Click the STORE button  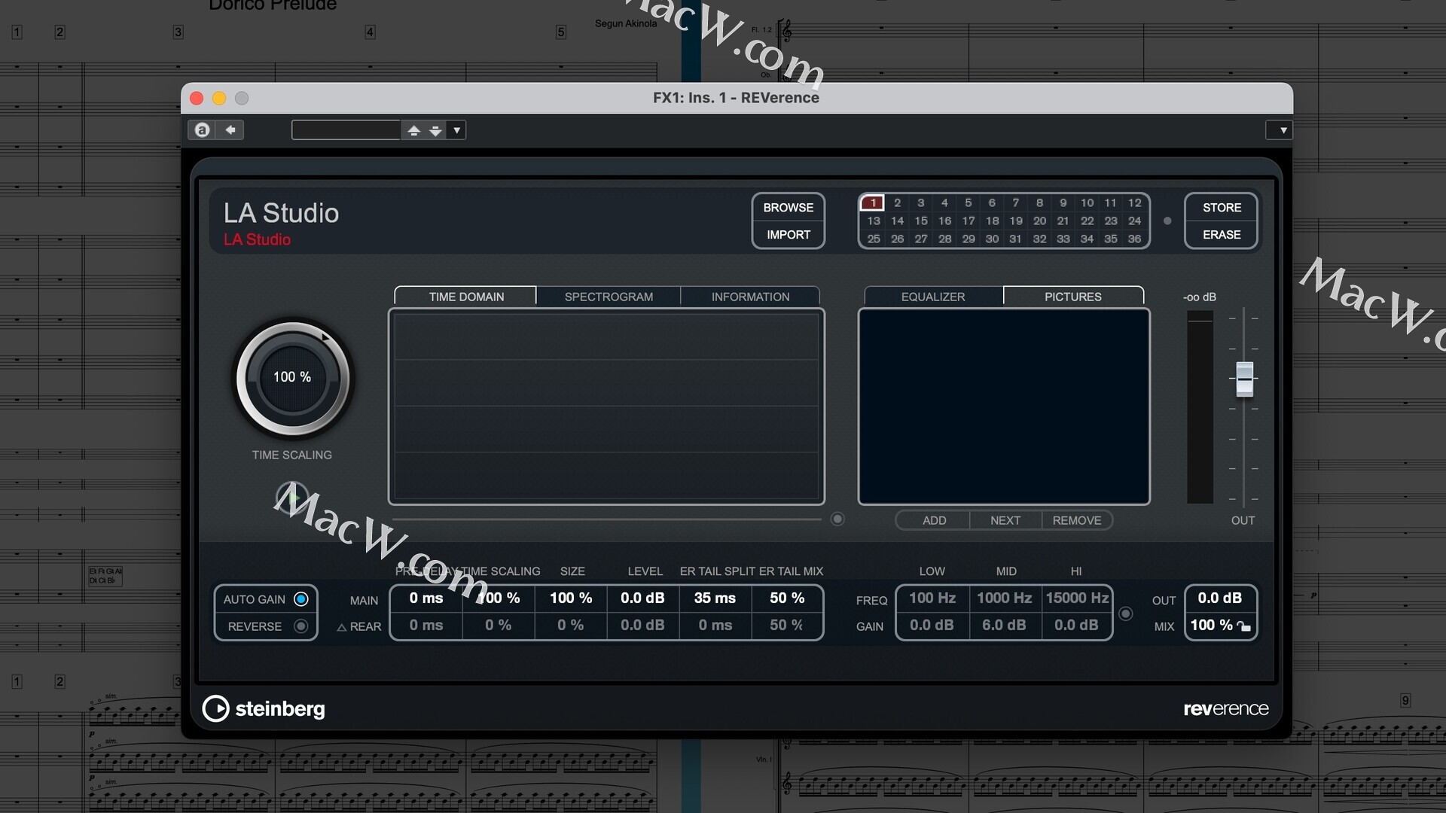pos(1221,208)
